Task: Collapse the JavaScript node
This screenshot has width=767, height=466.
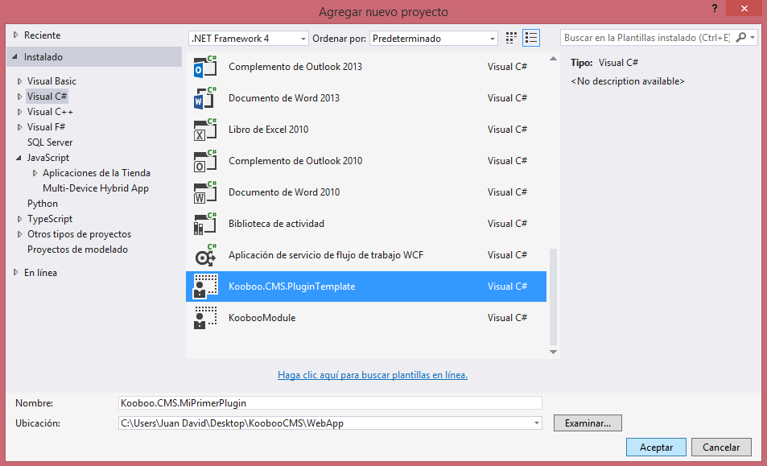Action: click(x=19, y=158)
